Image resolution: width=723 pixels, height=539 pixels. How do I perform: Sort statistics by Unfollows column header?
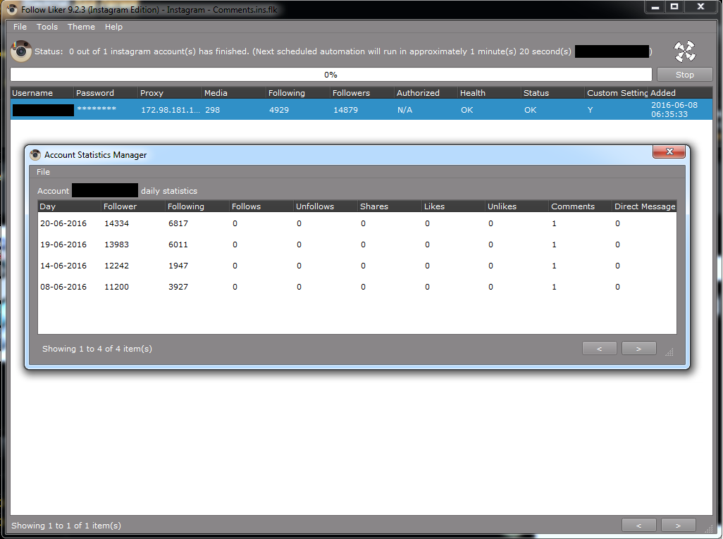(x=325, y=206)
